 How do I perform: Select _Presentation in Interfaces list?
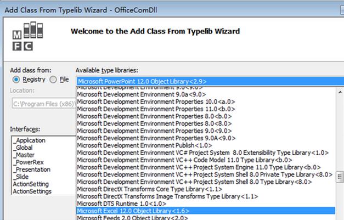coord(32,170)
